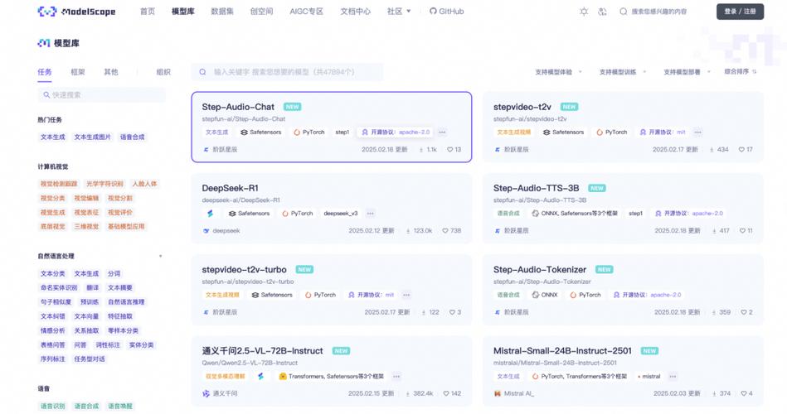This screenshot has height=414, width=787.
Task: Click the 通义千问 organization icon
Action: tap(206, 393)
